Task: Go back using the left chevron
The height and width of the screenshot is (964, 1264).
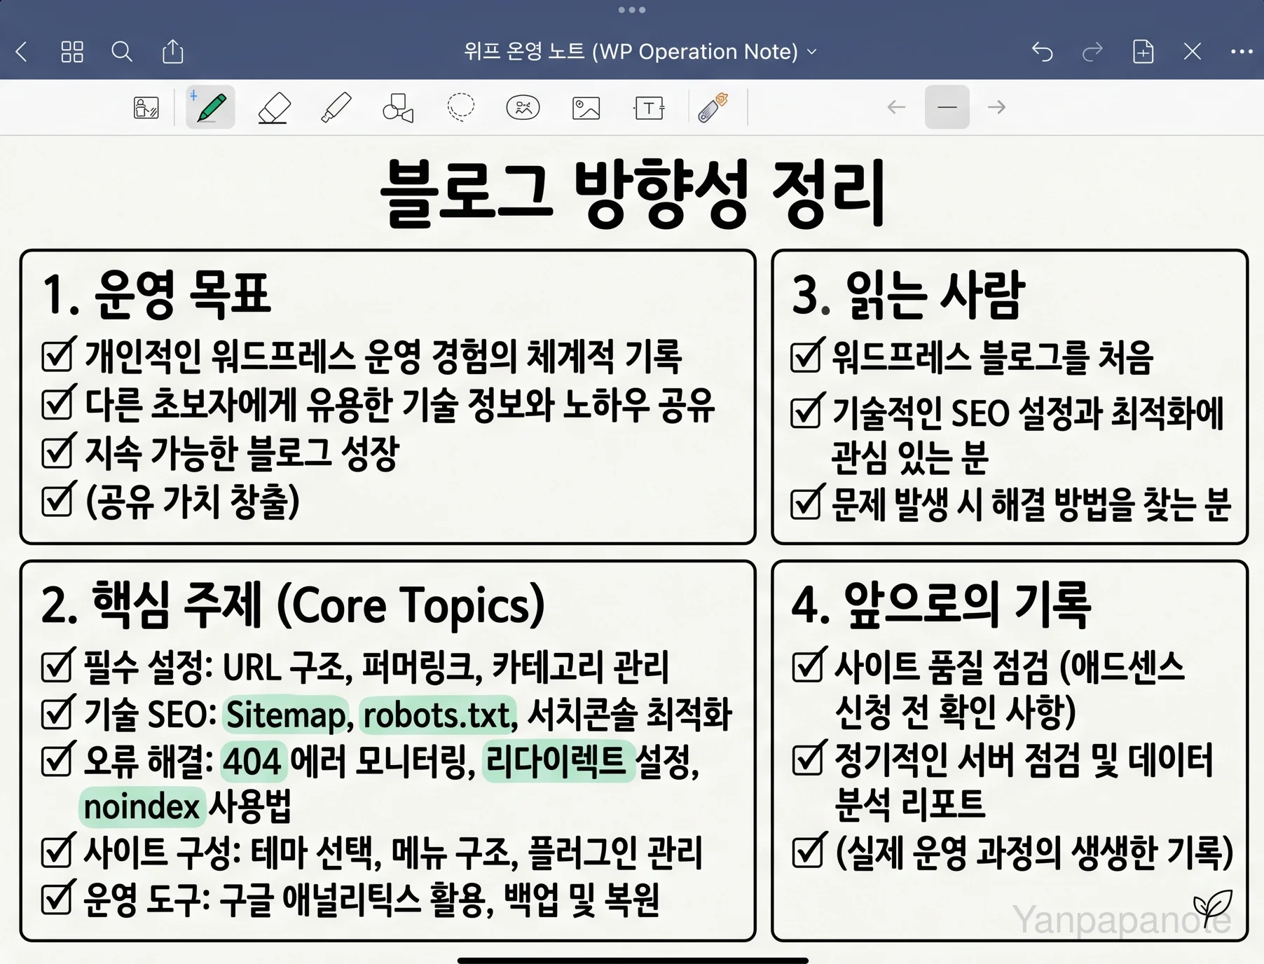Action: pos(22,51)
